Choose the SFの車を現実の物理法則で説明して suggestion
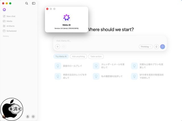The width and height of the screenshot is (182, 121). (x=147, y=76)
